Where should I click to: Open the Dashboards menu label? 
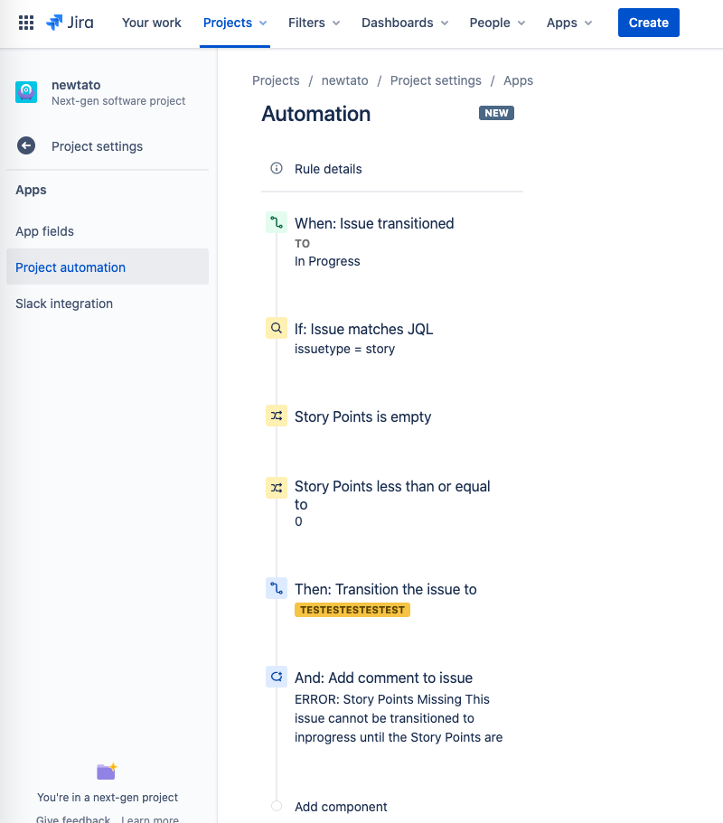click(398, 23)
